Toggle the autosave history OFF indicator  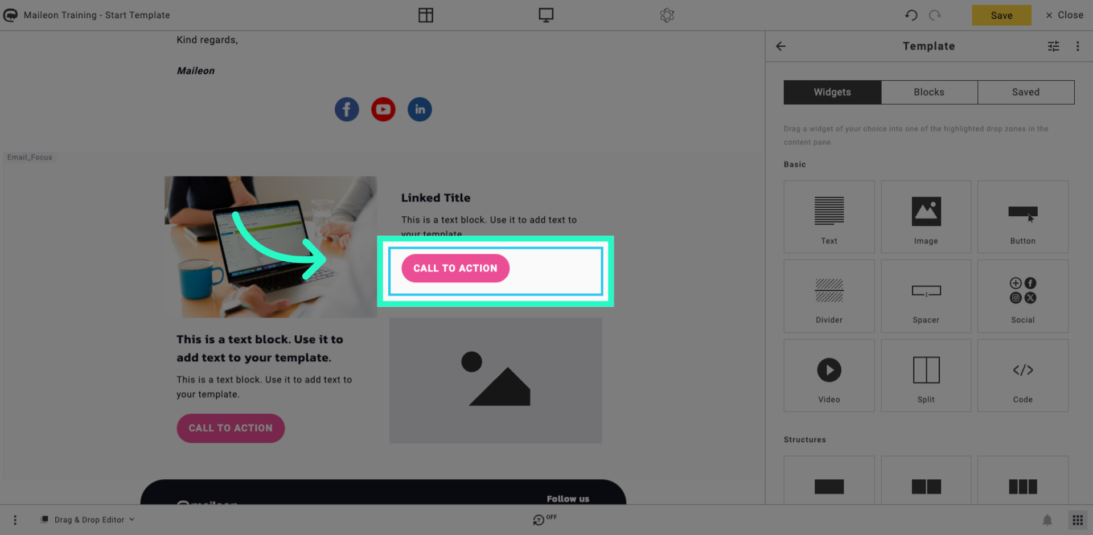pyautogui.click(x=545, y=519)
